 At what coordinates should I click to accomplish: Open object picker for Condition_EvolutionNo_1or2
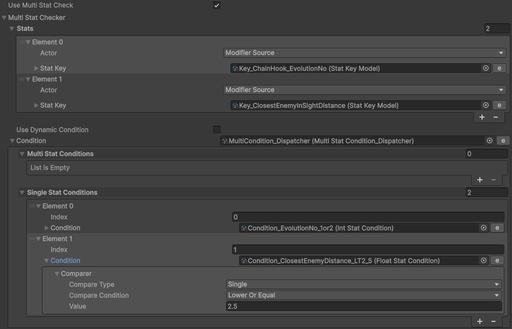(484, 228)
